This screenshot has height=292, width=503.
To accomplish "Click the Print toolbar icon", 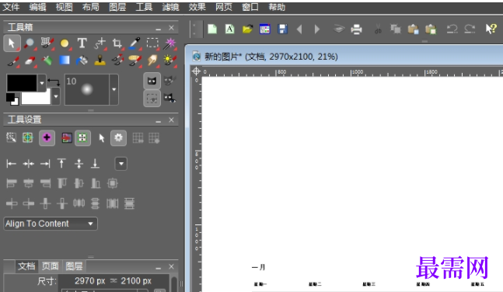I will 356,30.
